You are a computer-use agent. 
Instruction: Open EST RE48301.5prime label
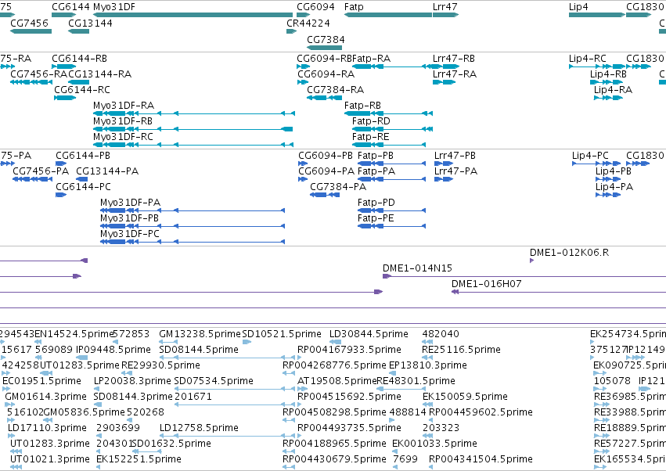click(416, 381)
